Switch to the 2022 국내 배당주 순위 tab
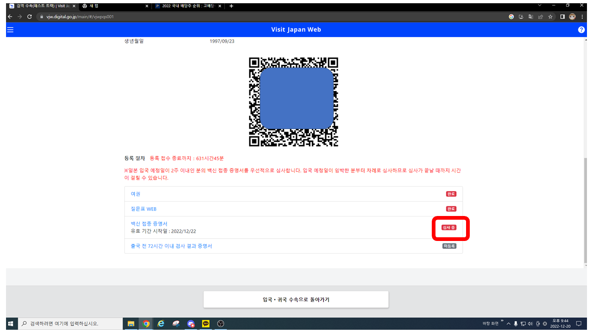593x333 pixels. pos(189,6)
